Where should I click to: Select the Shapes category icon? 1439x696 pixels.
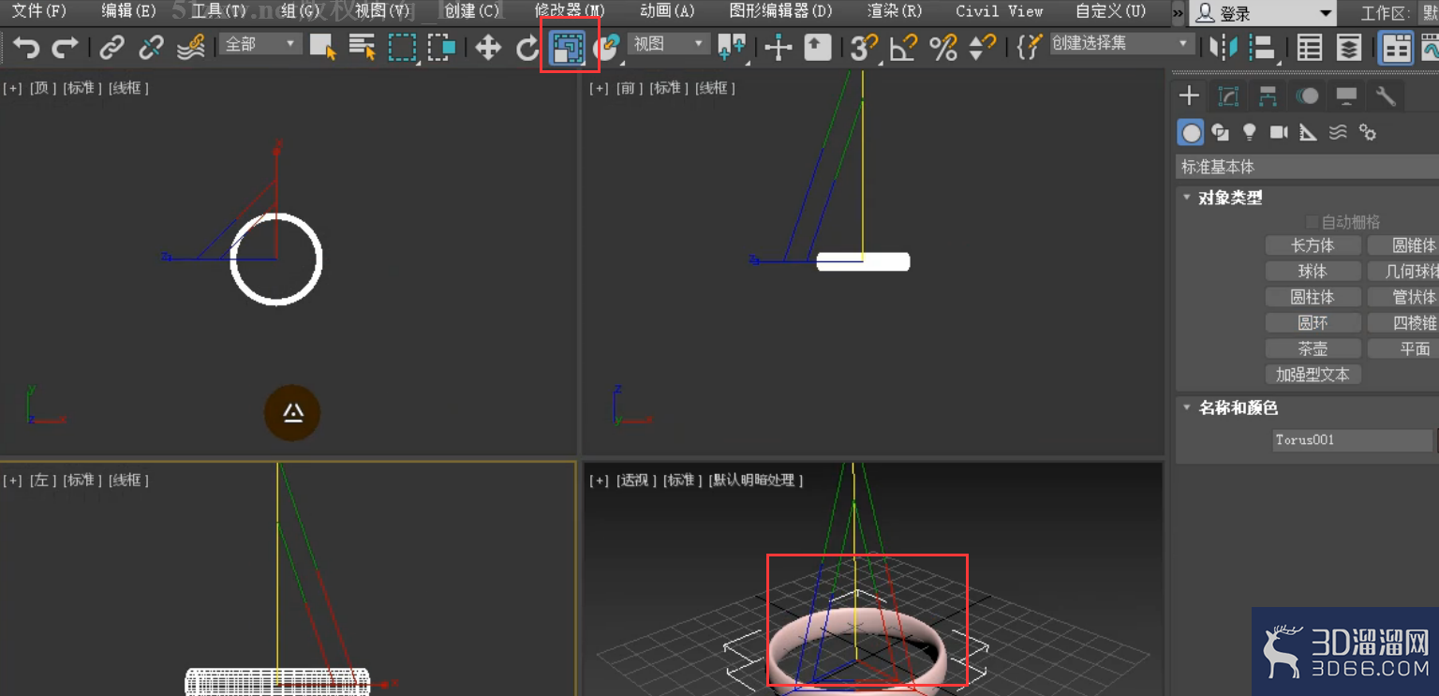pyautogui.click(x=1220, y=132)
